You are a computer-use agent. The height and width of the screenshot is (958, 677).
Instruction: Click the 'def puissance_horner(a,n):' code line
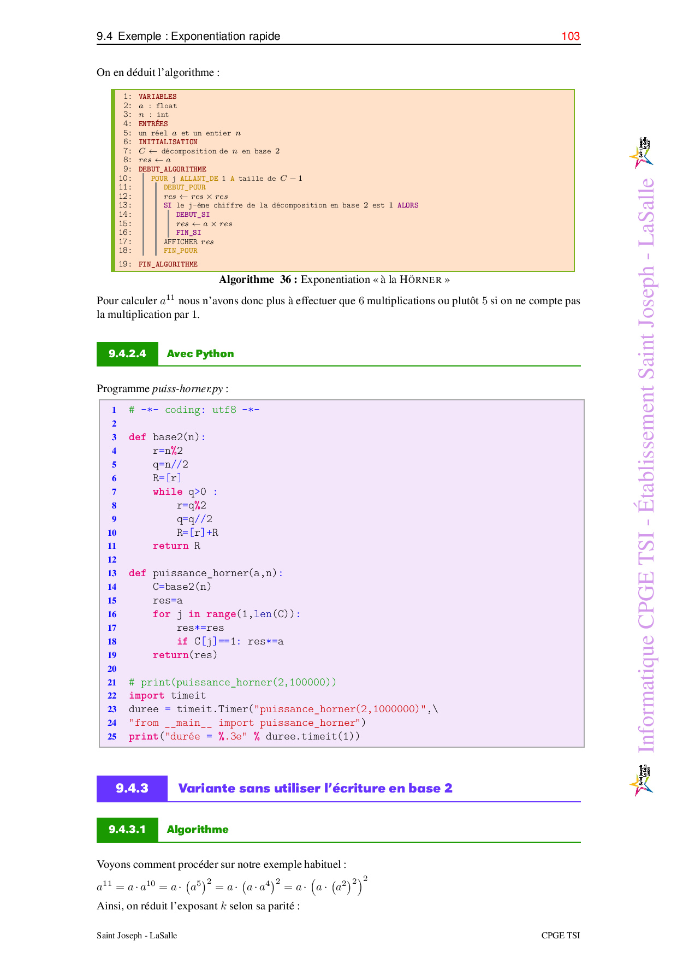(x=206, y=573)
